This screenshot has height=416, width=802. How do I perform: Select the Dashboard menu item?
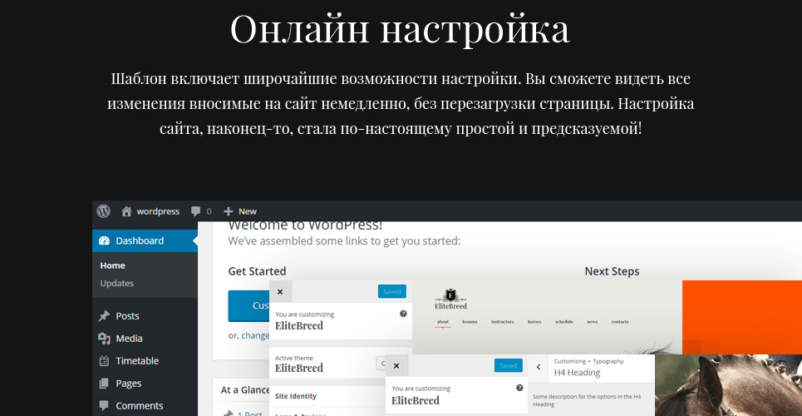[145, 240]
